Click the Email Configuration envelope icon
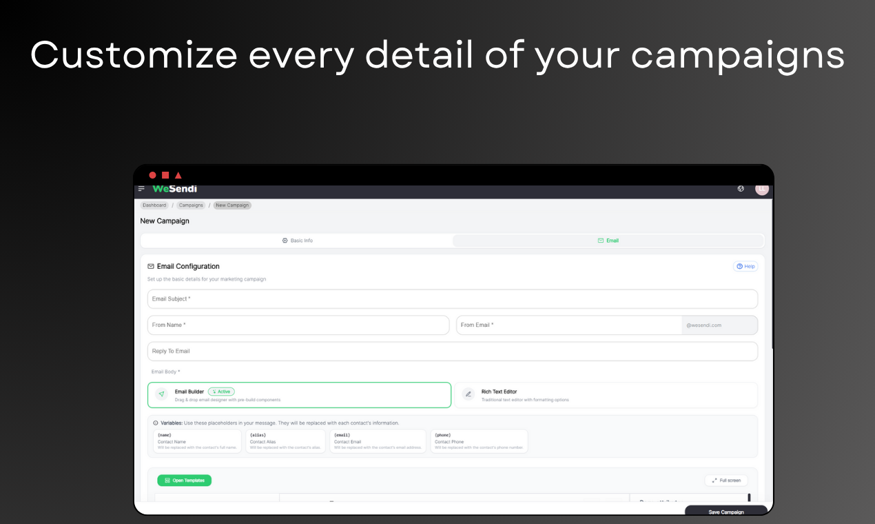The width and height of the screenshot is (875, 524). point(151,266)
